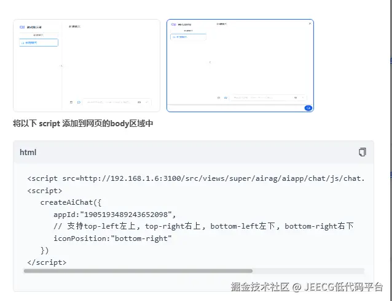Select the left embed preview without blue border
This screenshot has height=301, width=392.
(x=87, y=66)
